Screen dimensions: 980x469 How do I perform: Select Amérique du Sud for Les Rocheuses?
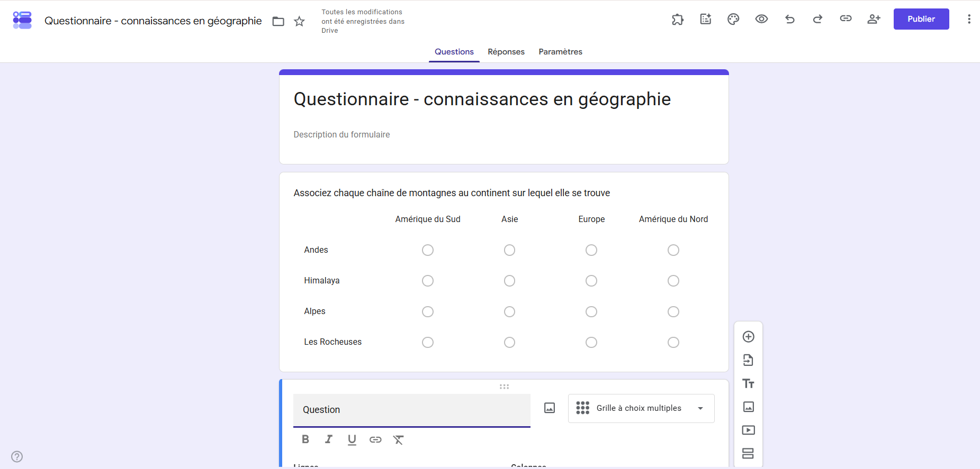pyautogui.click(x=428, y=342)
